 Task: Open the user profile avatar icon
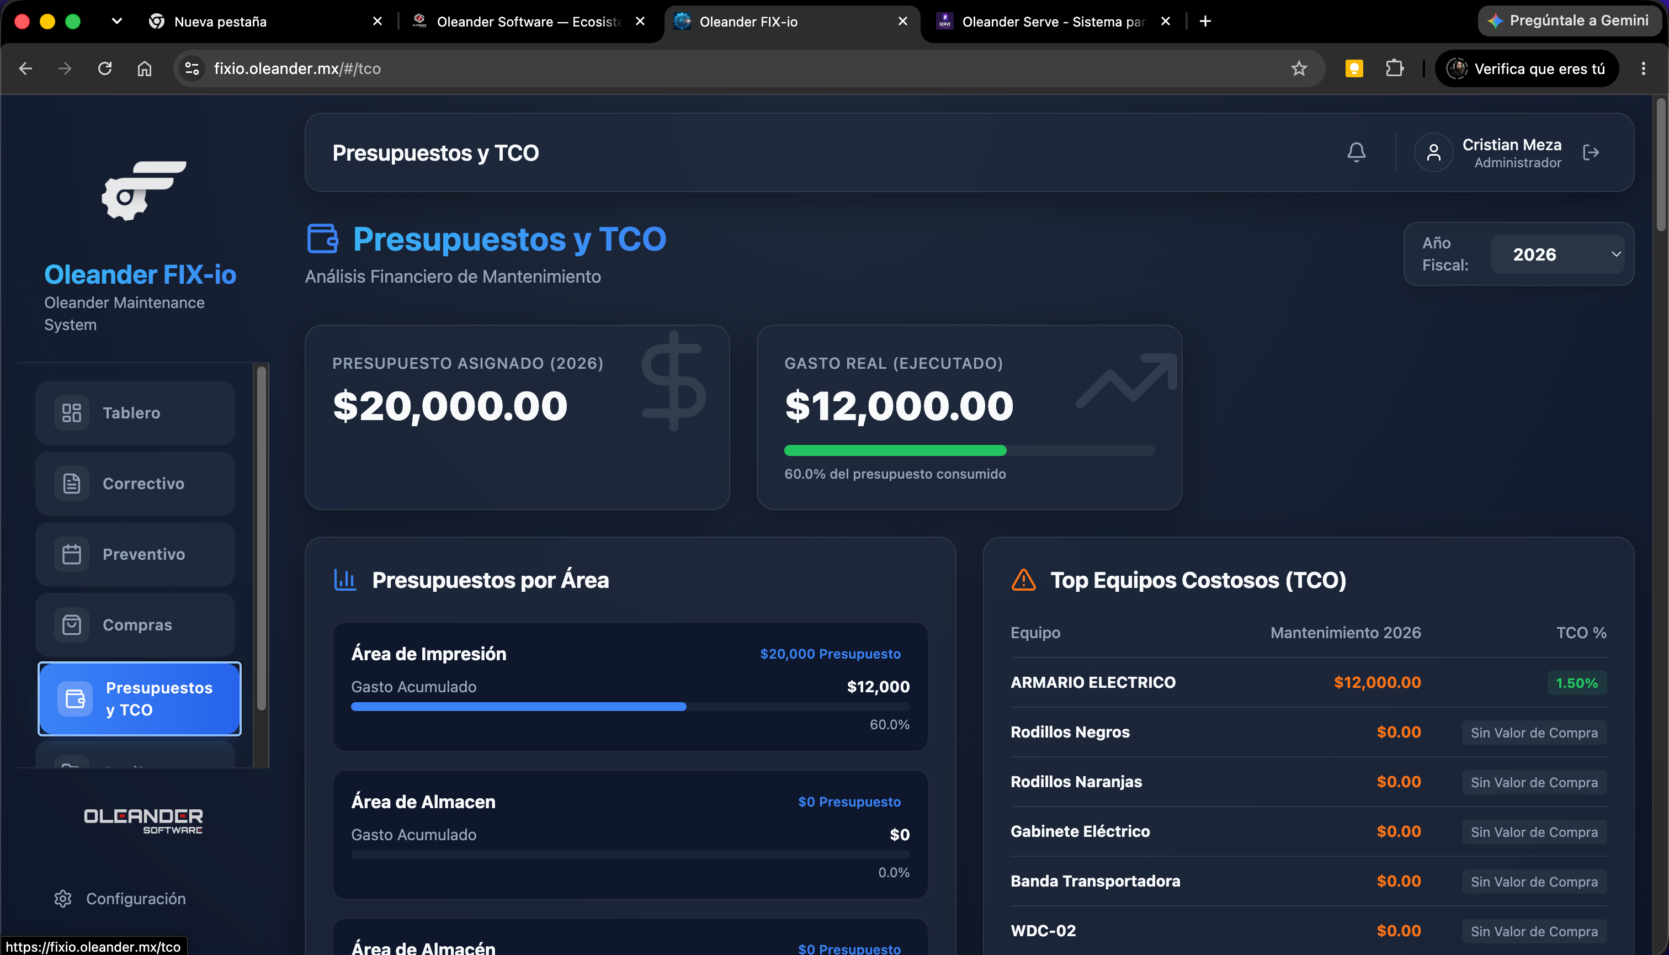coord(1433,152)
